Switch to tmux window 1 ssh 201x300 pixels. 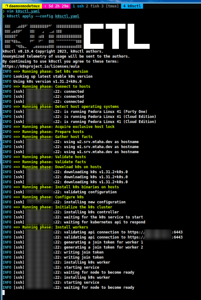78,6
